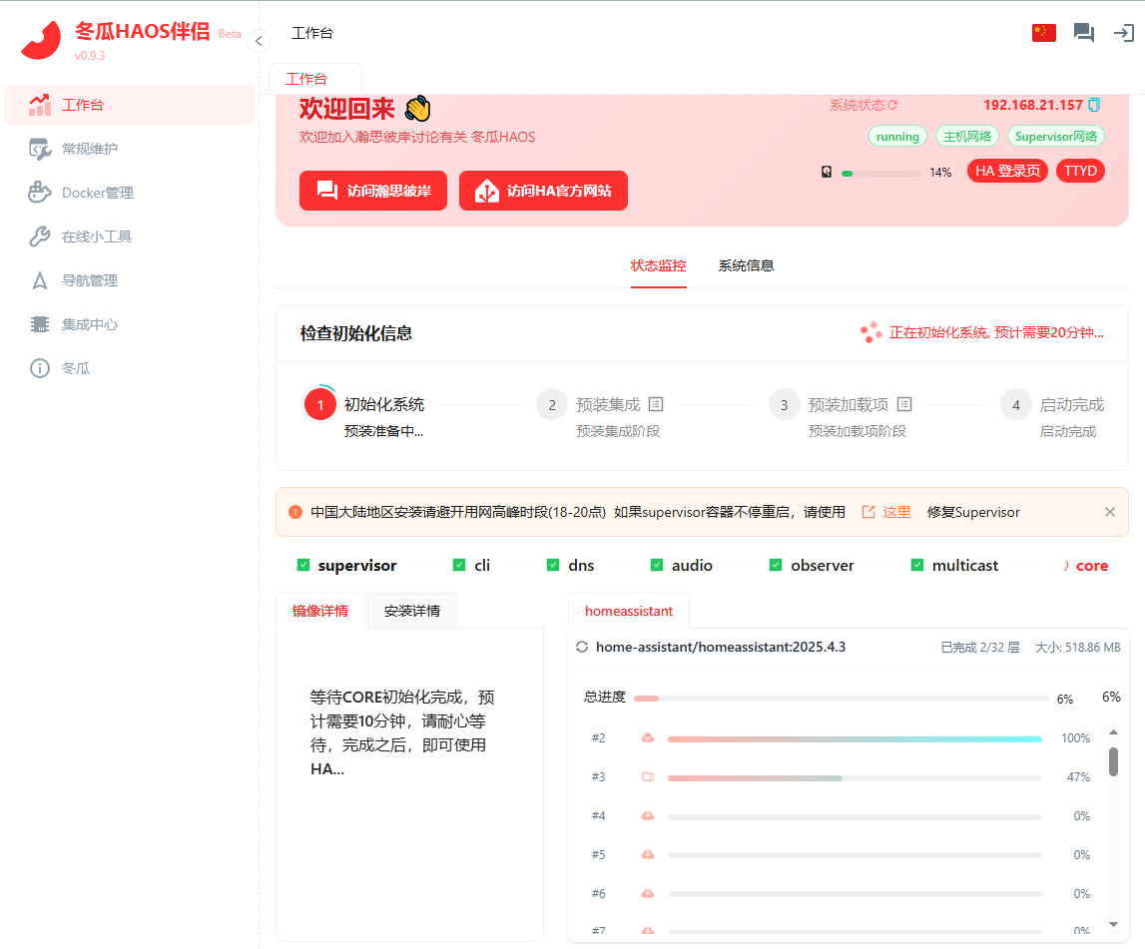
Task: Click the info circle icon beside 冬瓜
Action: pyautogui.click(x=40, y=368)
